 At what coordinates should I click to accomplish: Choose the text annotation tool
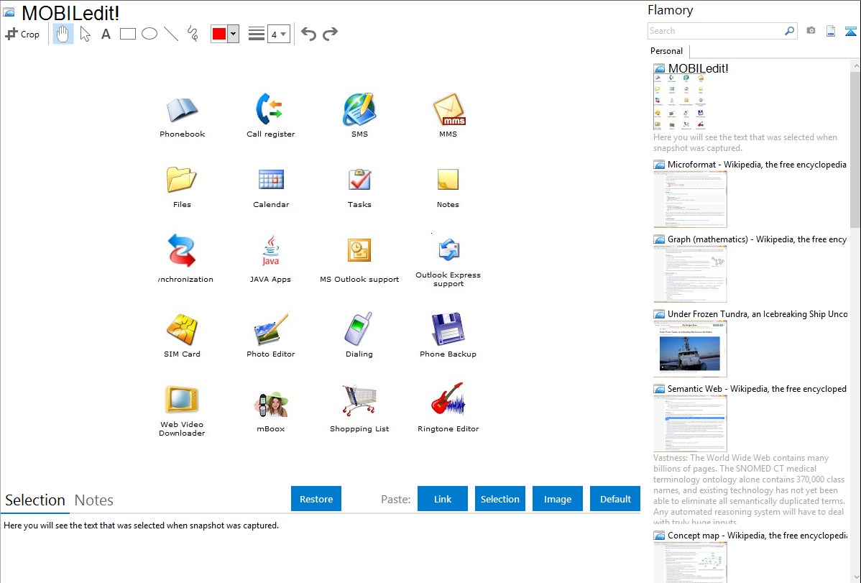point(106,34)
